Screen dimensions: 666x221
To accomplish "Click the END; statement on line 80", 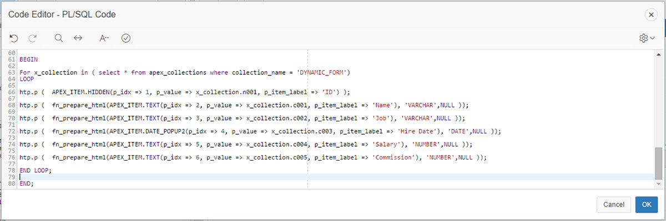I will click(27, 183).
